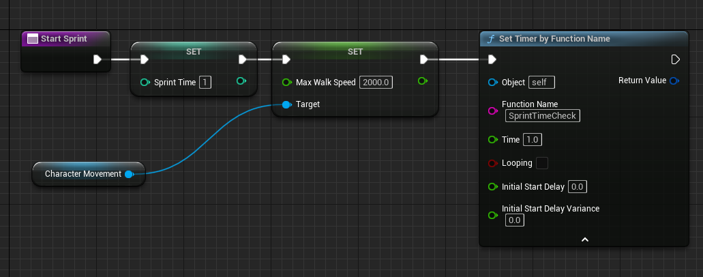Click the Return Value output pin
The width and height of the screenshot is (703, 277).
point(674,81)
